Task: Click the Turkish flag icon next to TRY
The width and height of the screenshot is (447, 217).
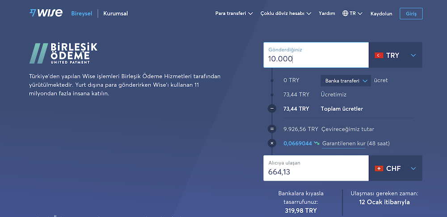Action: coord(379,55)
